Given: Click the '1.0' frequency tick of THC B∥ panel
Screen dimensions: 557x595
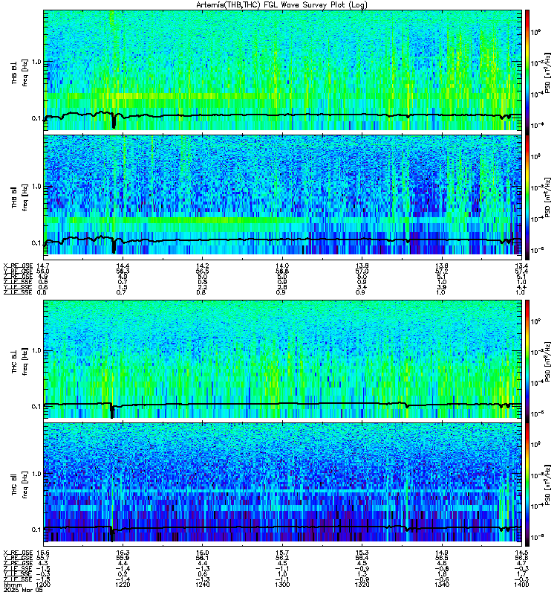Looking at the screenshot, I should pos(36,474).
